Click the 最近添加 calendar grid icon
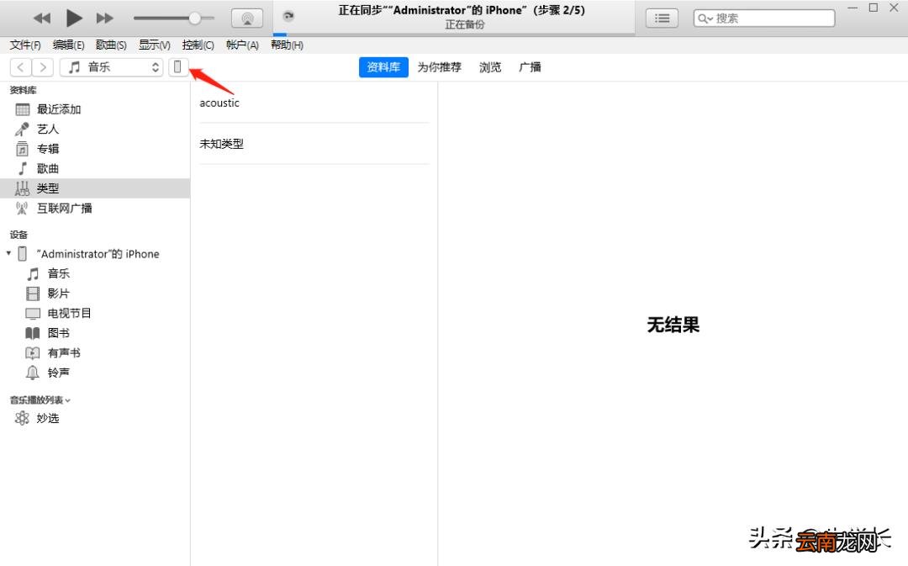The height and width of the screenshot is (566, 908). click(x=23, y=109)
